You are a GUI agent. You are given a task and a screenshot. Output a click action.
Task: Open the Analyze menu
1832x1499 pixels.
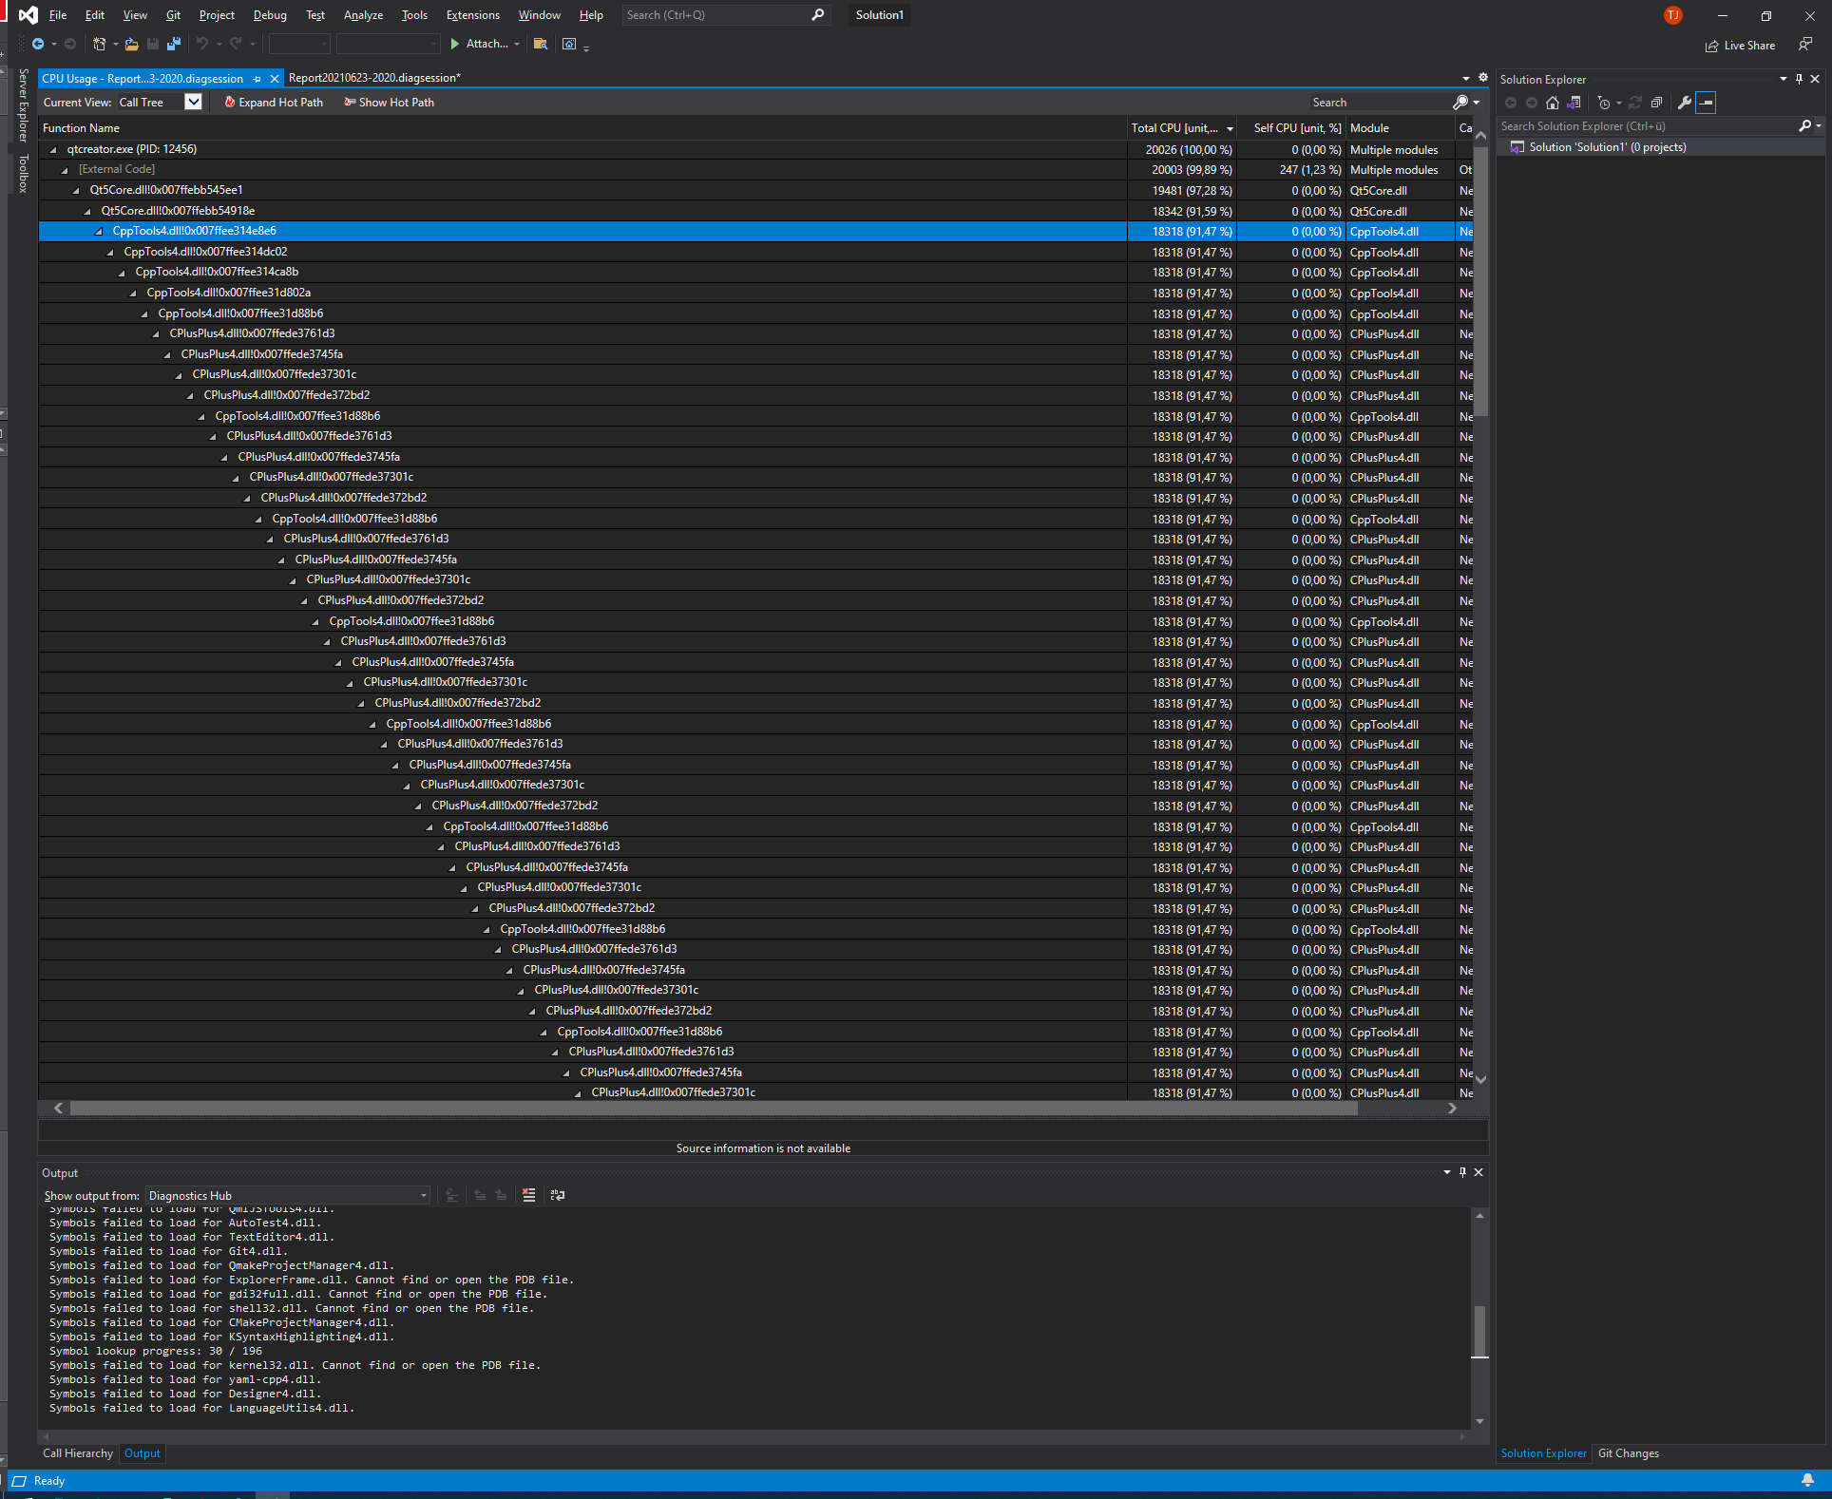tap(363, 15)
